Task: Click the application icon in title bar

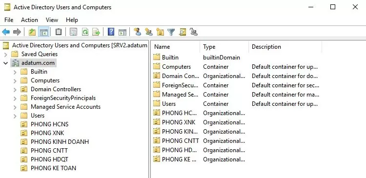Action: click(7, 7)
